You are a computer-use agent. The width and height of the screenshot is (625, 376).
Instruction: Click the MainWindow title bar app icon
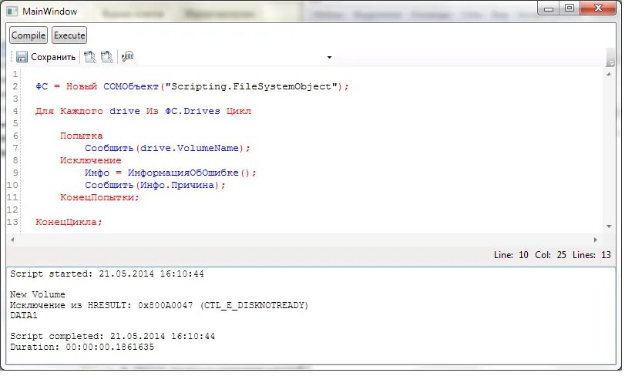12,11
